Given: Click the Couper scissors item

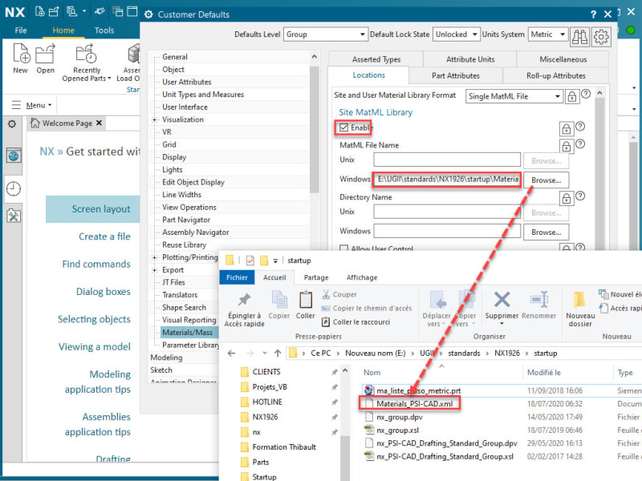Looking at the screenshot, I should point(339,294).
